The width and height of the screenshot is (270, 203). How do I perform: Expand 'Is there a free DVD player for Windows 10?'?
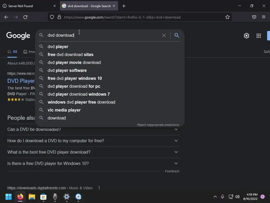(x=93, y=163)
